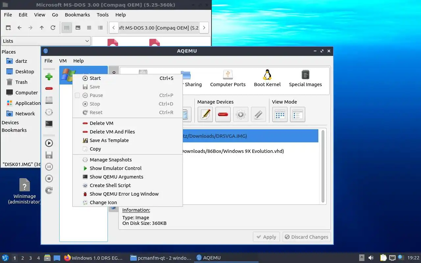The image size is (421, 263).
Task: Click the pencil edit device icon
Action: pos(205,114)
